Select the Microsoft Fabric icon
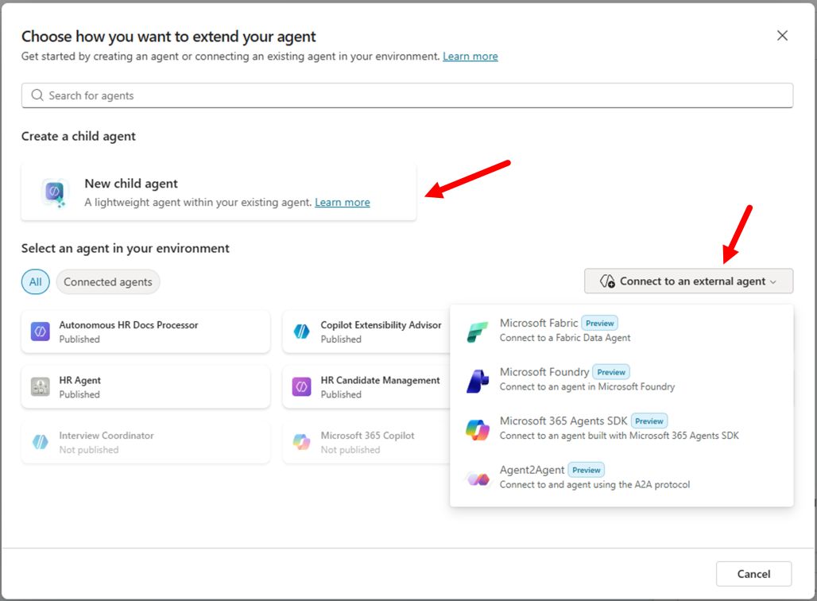Screen dimensions: 817x601 tap(476, 329)
